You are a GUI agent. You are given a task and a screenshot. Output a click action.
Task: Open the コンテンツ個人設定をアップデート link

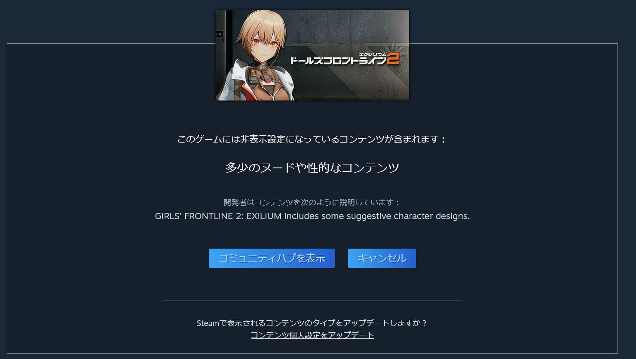312,335
